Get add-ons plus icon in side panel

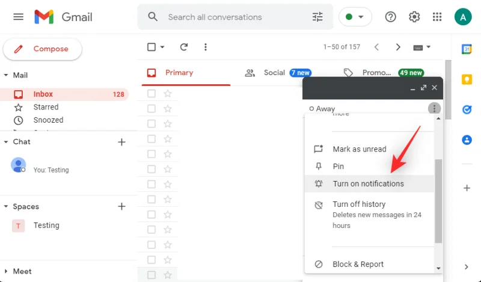tap(467, 188)
